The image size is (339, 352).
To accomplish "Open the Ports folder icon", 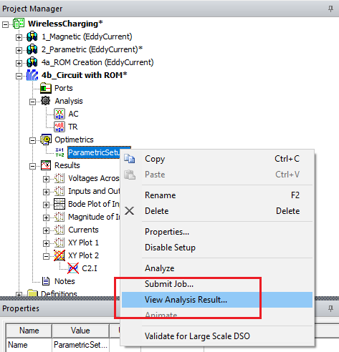I will pyautogui.click(x=46, y=88).
